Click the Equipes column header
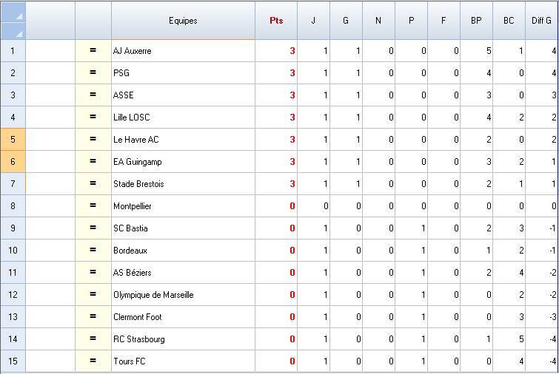Image resolution: width=559 pixels, height=374 pixels. (183, 21)
